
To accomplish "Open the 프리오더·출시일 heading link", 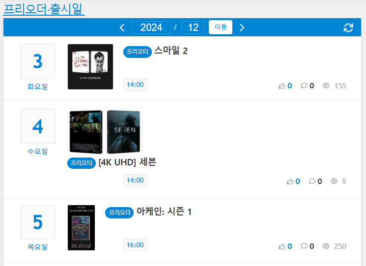I will 44,9.
